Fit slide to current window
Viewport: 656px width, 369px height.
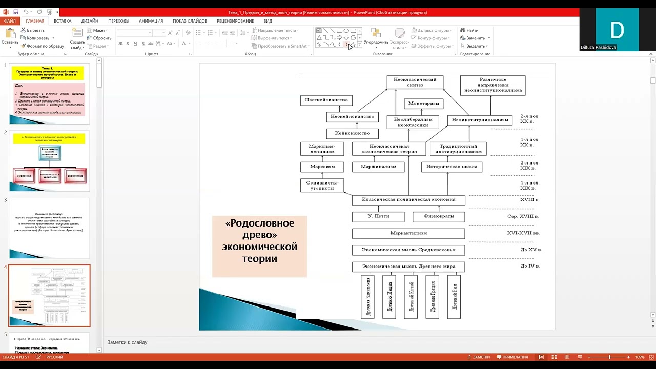pos(651,357)
